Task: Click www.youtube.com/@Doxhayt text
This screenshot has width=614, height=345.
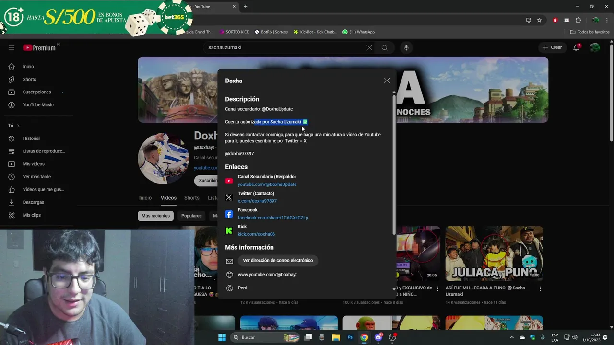Action: (x=267, y=275)
